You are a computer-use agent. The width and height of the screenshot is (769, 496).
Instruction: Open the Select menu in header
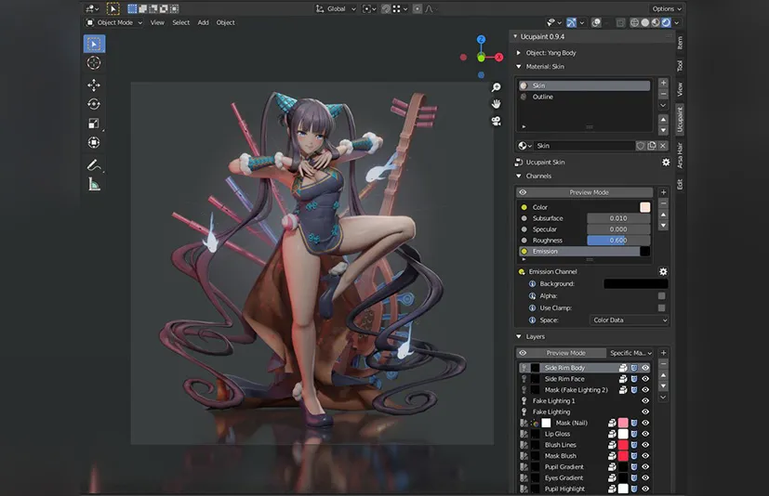[180, 22]
